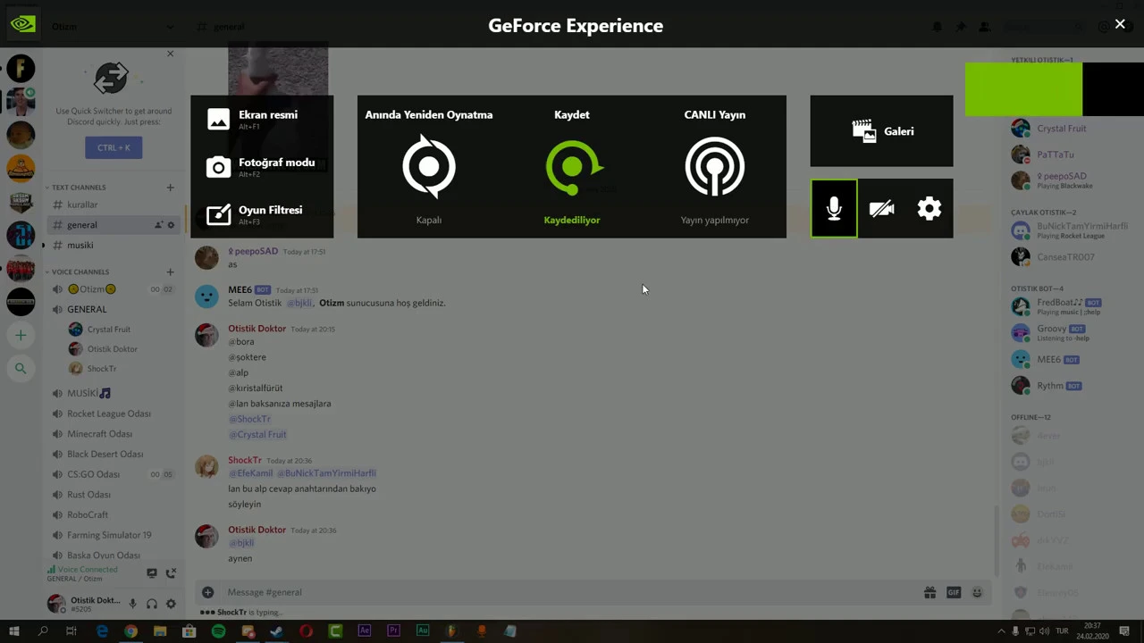1144x643 pixels.
Task: Click the @ShockTr mention
Action: coord(249,419)
